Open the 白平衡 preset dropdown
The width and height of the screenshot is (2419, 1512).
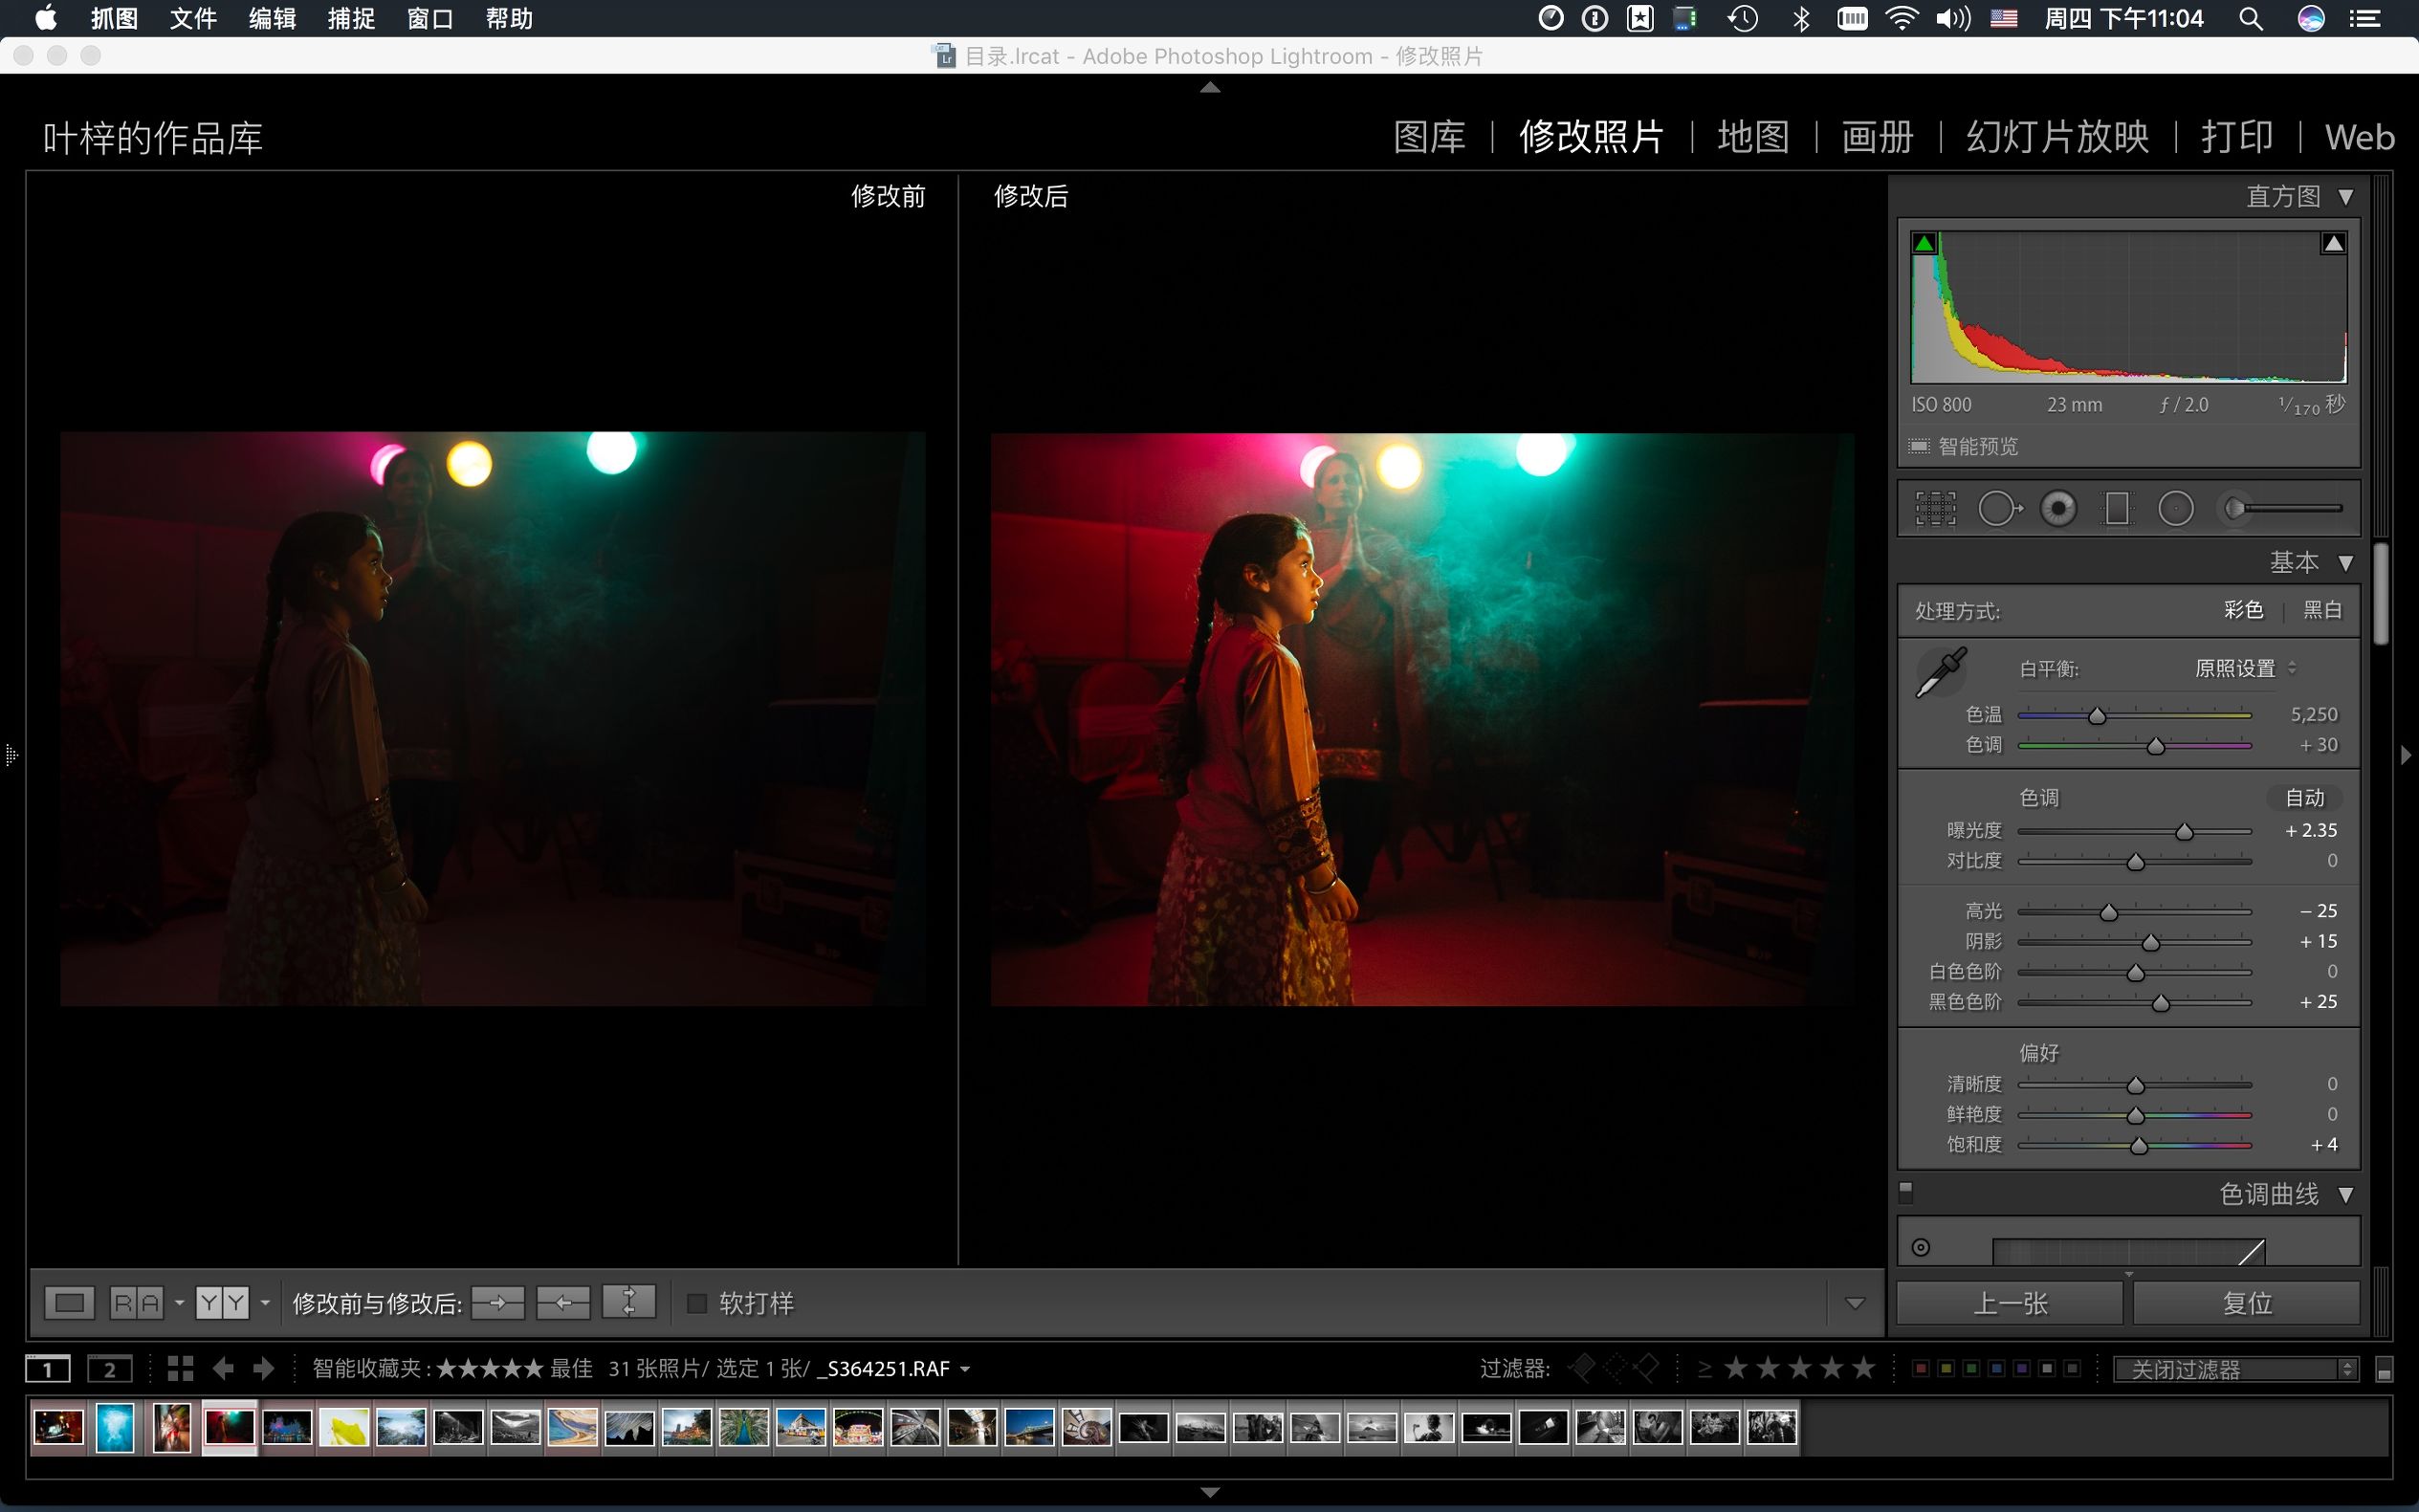[2244, 668]
